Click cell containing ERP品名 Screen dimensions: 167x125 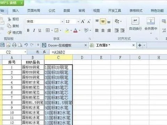pos(33,62)
